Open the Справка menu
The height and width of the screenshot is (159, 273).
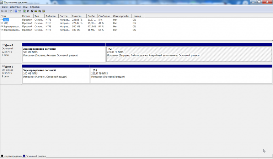click(34, 7)
